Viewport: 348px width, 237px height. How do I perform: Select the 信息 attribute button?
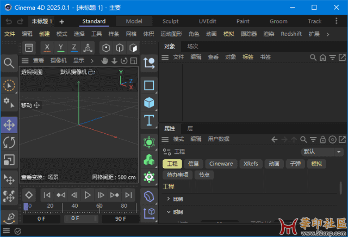194,164
